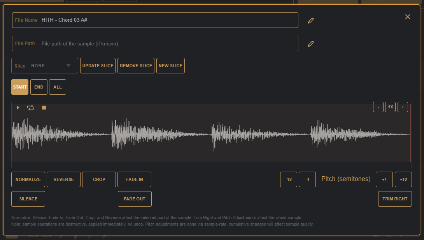Raise pitch by one semitone

[384, 179]
